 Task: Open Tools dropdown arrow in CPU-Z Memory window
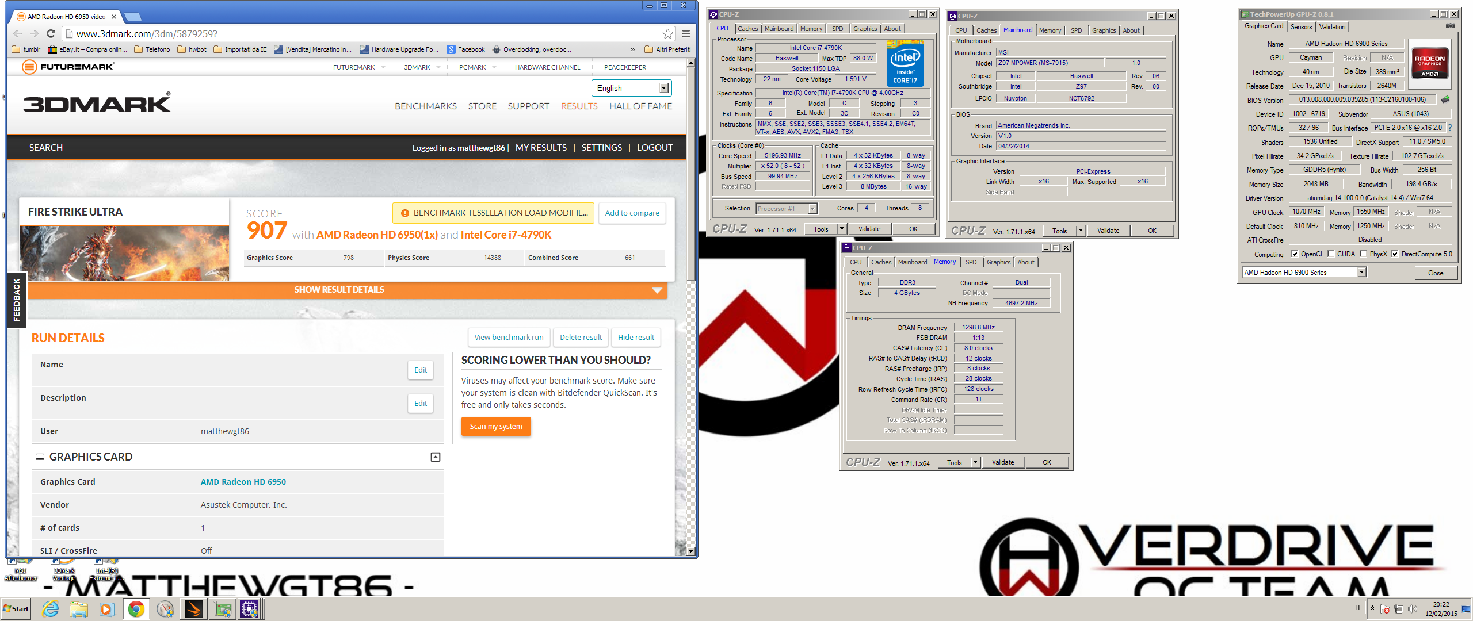pyautogui.click(x=975, y=462)
